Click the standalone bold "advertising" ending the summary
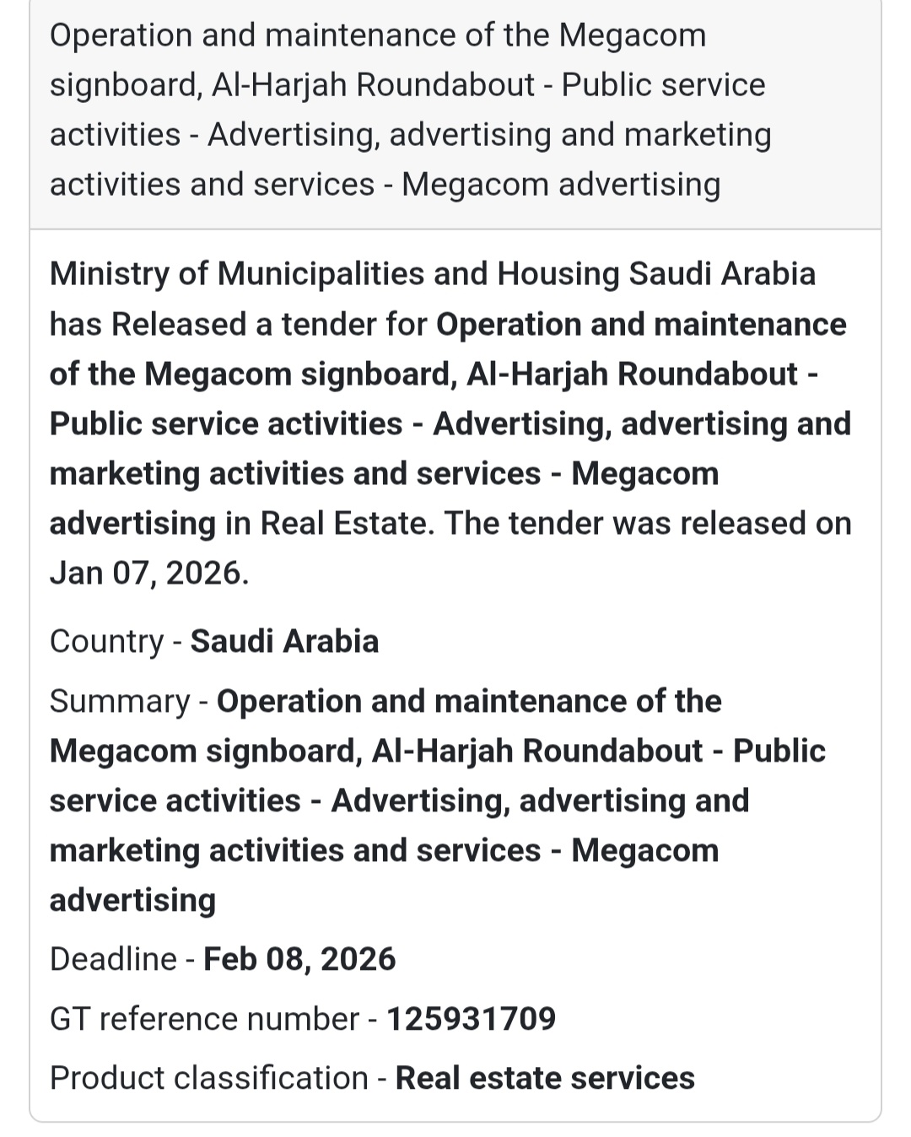 click(x=132, y=901)
